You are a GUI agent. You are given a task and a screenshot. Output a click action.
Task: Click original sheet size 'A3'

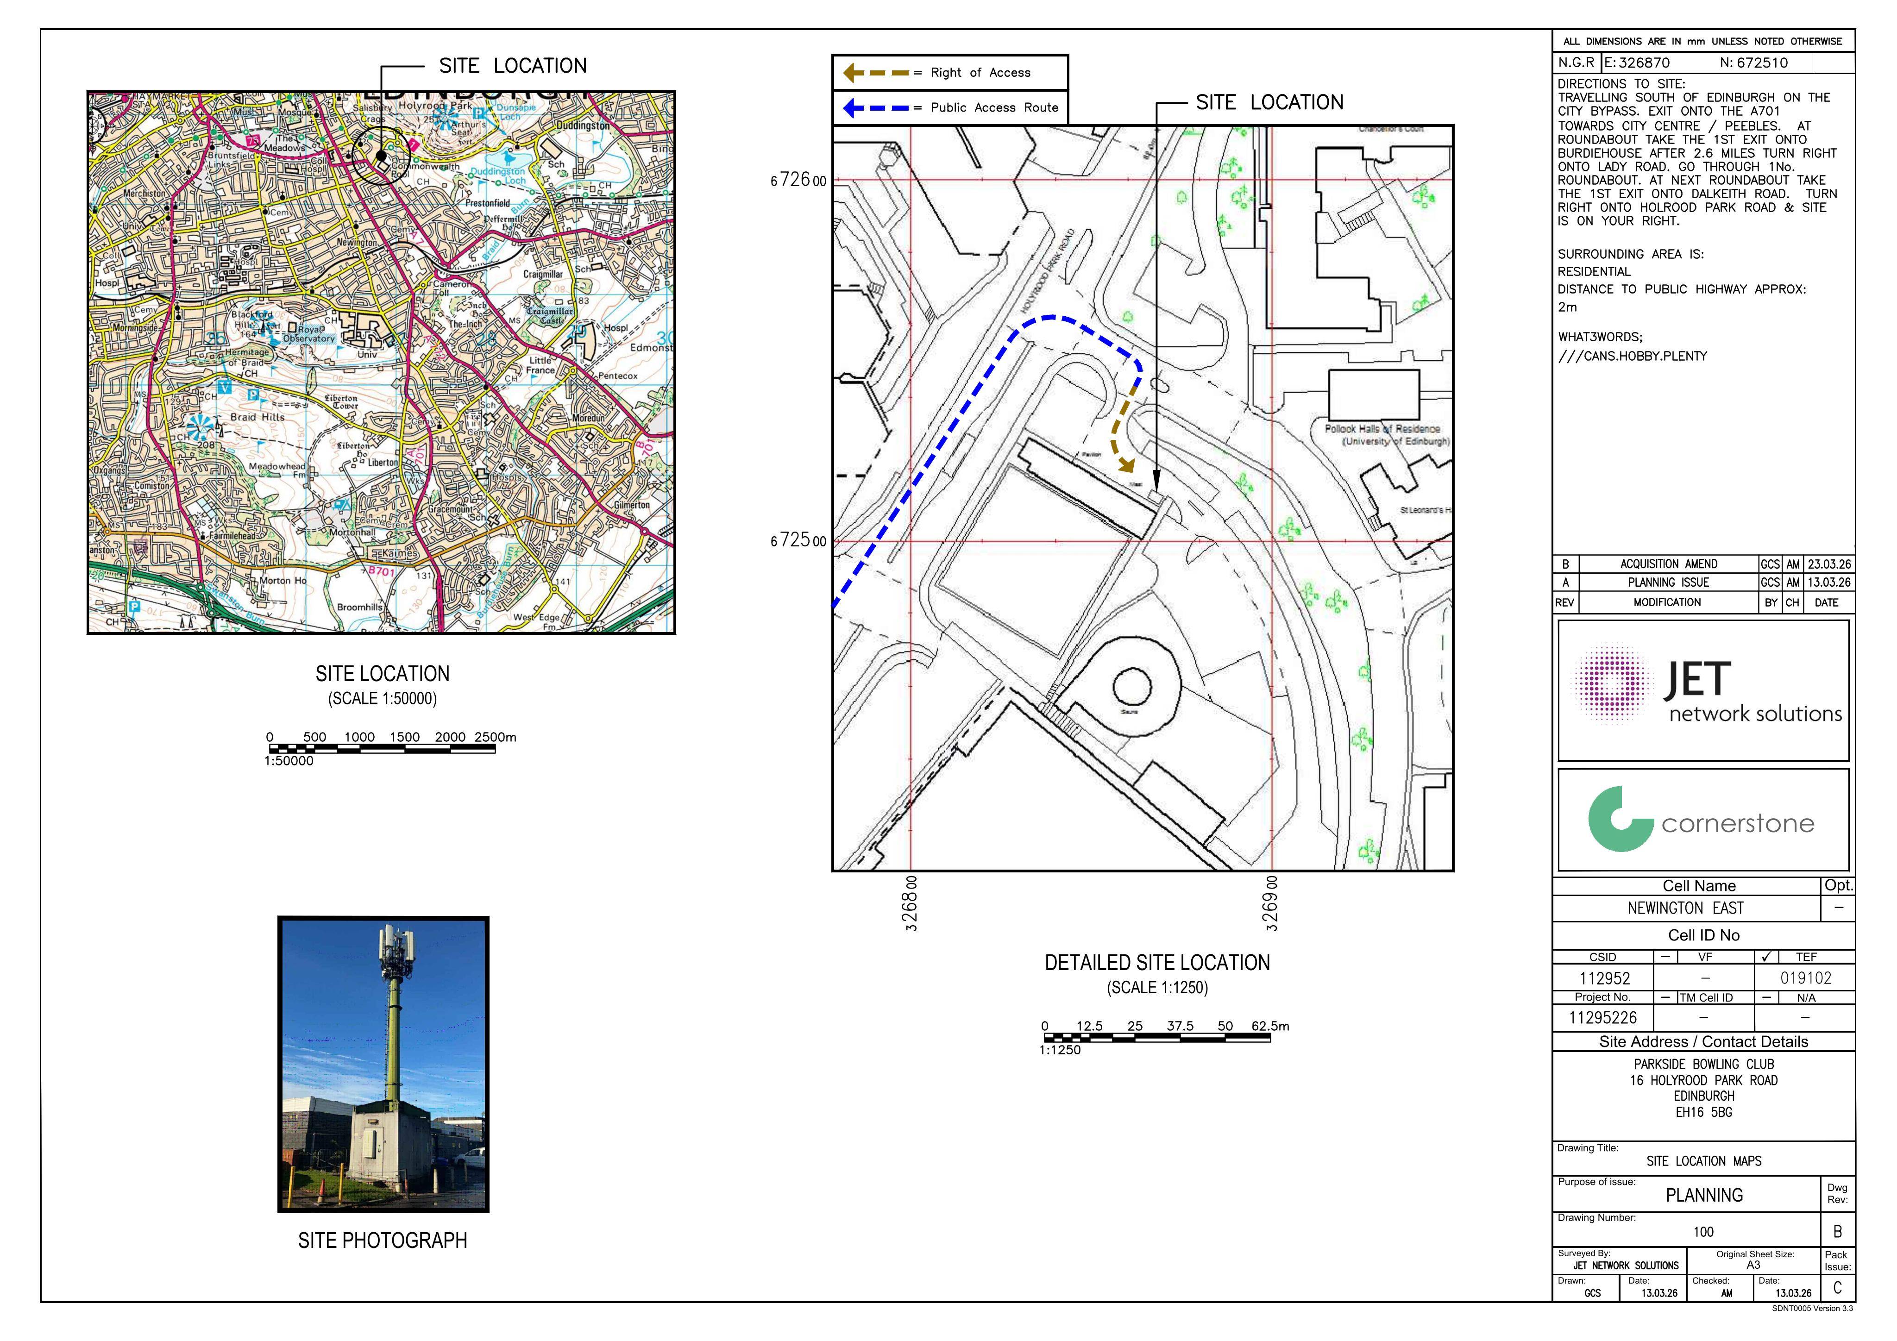1753,1265
